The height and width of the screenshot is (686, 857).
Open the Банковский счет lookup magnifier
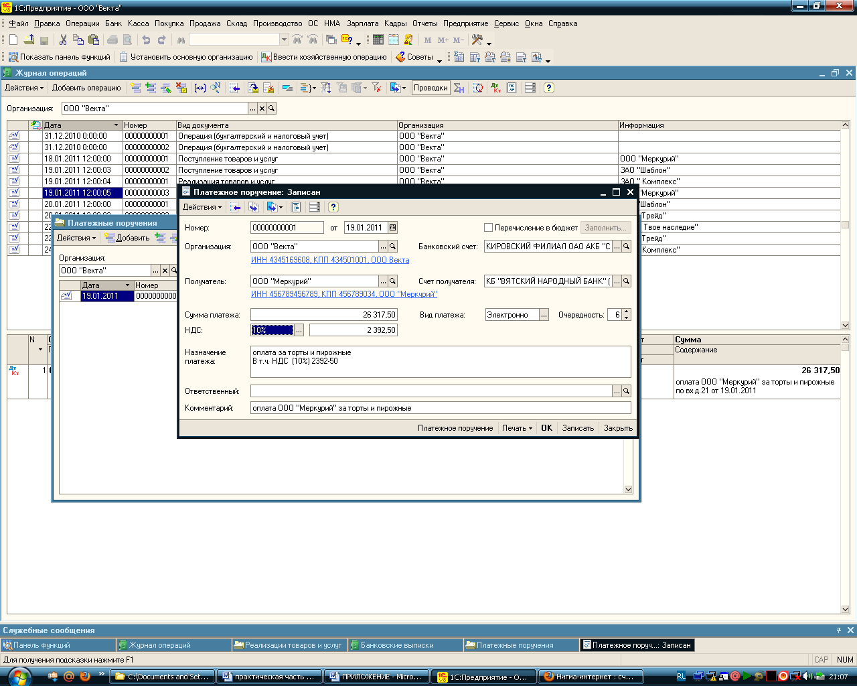[627, 247]
